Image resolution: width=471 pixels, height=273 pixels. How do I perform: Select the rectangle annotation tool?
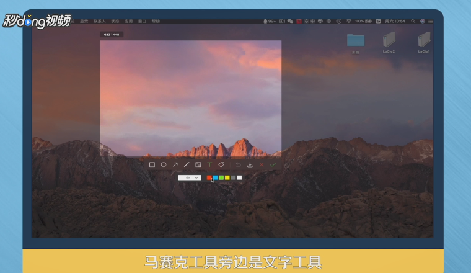click(x=152, y=164)
